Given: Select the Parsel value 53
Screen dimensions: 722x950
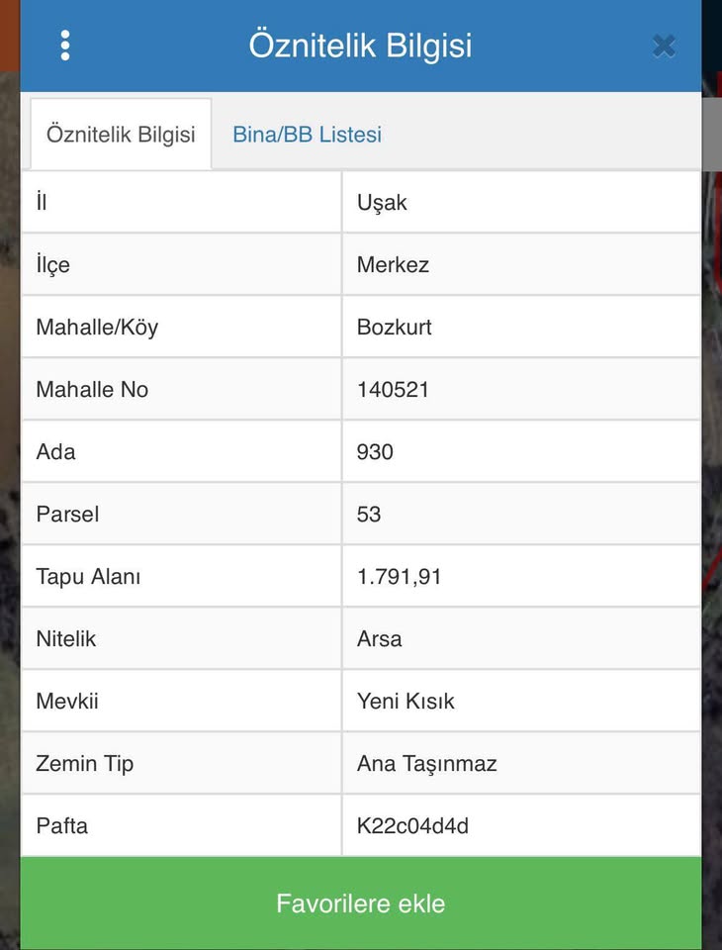Looking at the screenshot, I should click(x=369, y=515).
